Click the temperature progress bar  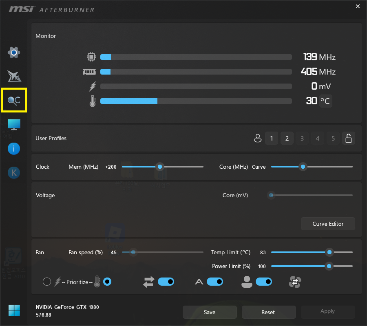[196, 101]
